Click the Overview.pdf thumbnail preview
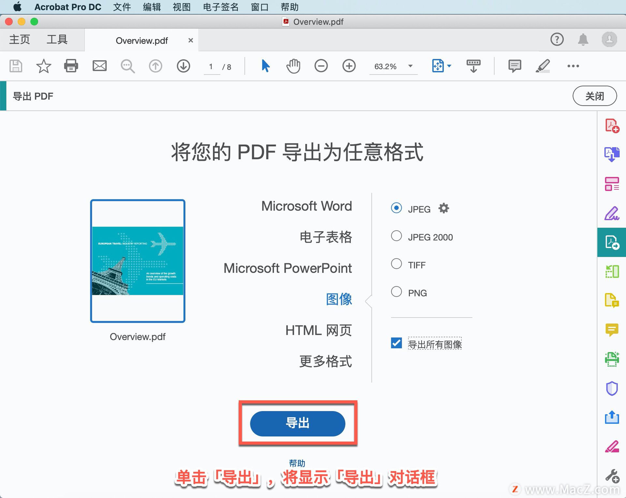Screen dimensions: 626x498 click(x=138, y=261)
